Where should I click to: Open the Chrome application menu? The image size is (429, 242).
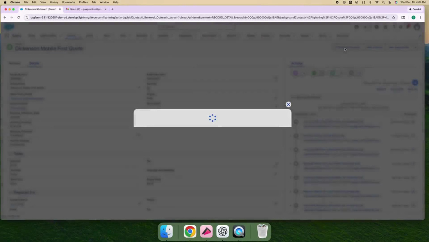15,2
